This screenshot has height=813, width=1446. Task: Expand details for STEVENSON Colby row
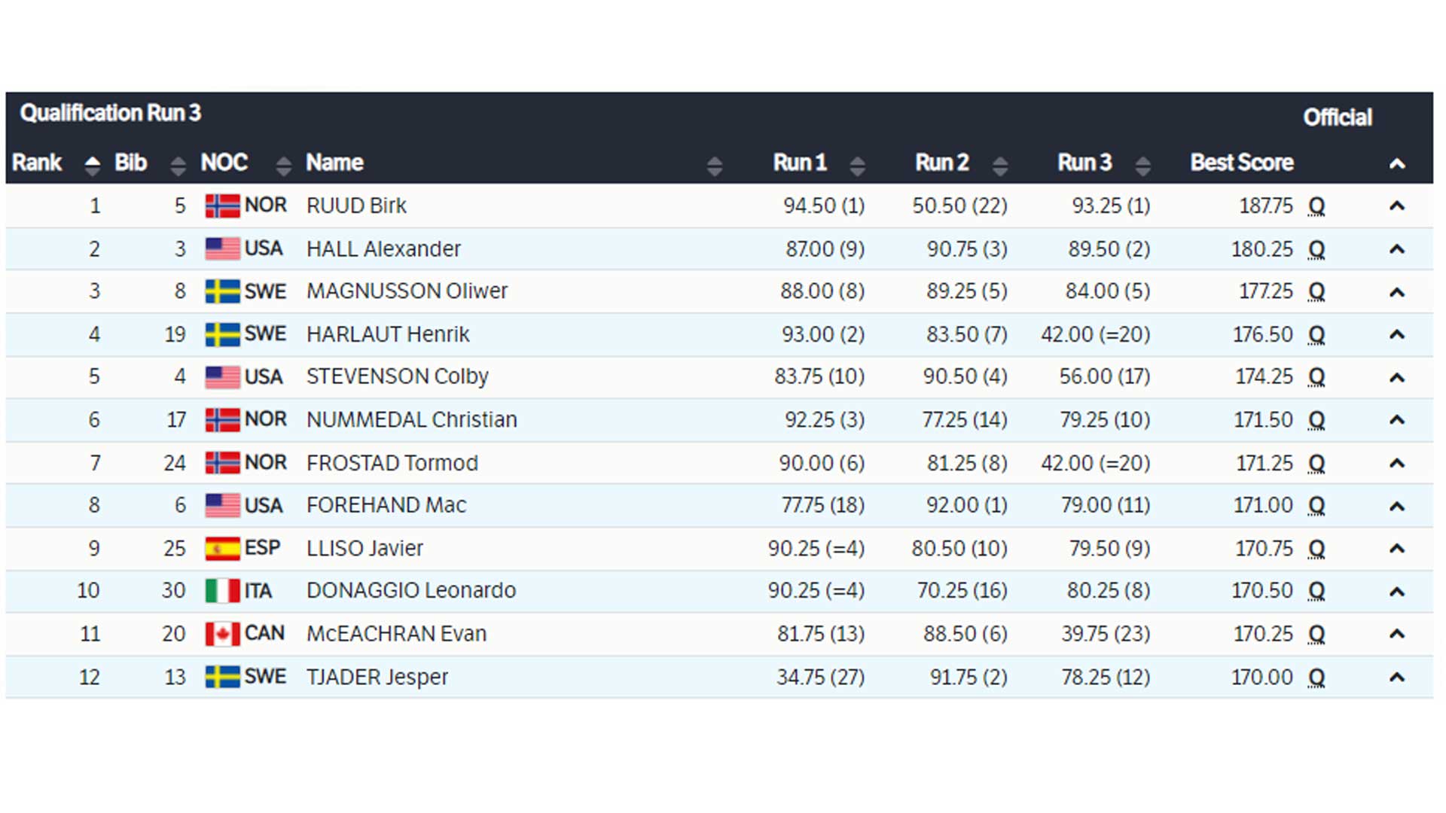click(x=1397, y=376)
